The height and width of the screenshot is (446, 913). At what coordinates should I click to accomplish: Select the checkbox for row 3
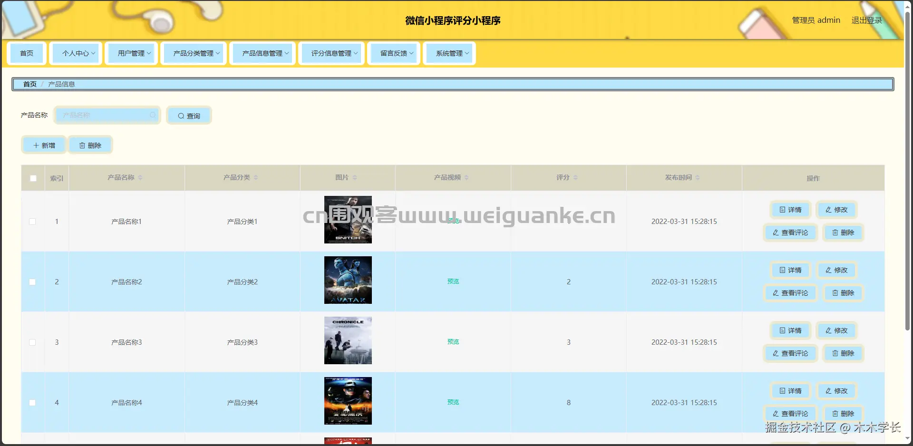click(32, 342)
